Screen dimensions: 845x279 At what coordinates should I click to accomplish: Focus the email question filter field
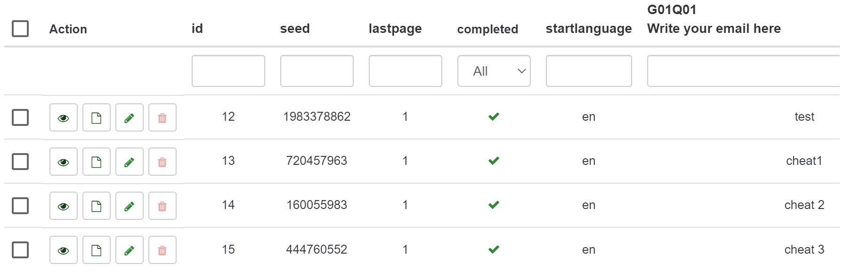point(744,71)
